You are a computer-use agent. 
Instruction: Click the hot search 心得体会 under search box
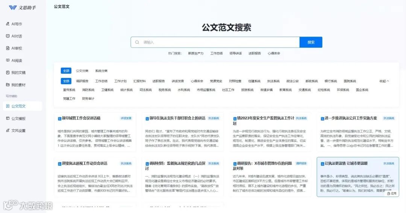click(x=274, y=53)
